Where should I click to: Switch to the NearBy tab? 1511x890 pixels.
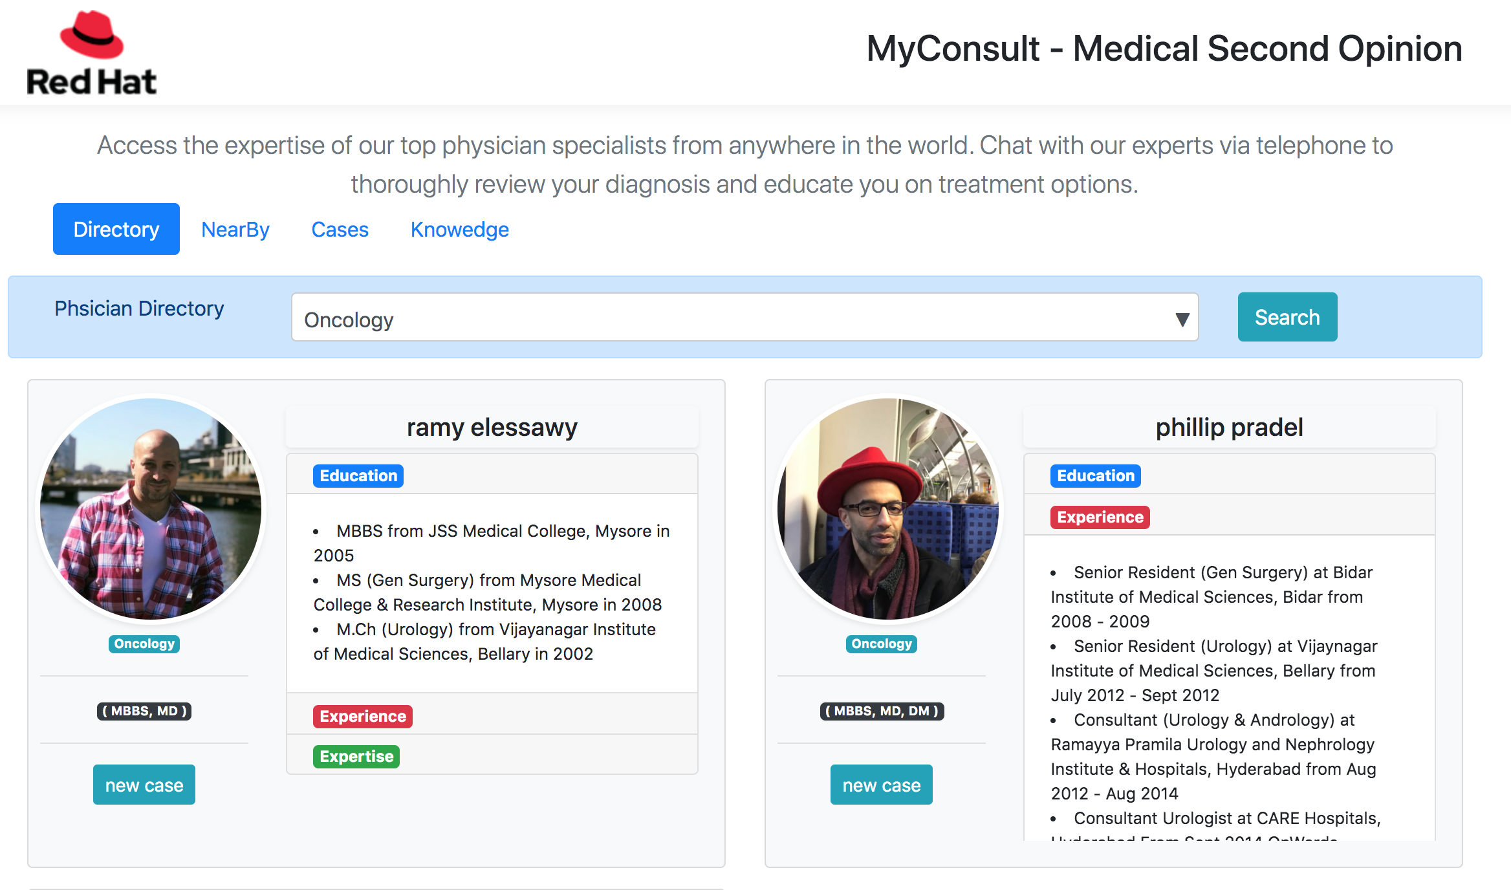click(x=235, y=230)
